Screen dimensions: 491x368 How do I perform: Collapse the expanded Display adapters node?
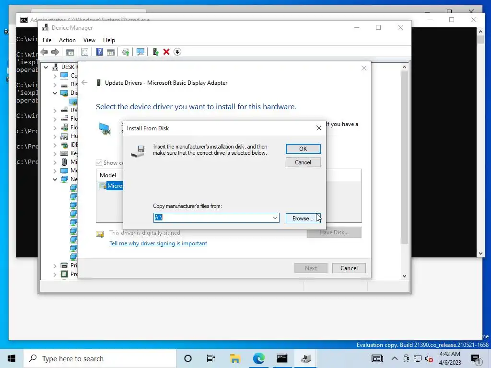click(x=55, y=93)
